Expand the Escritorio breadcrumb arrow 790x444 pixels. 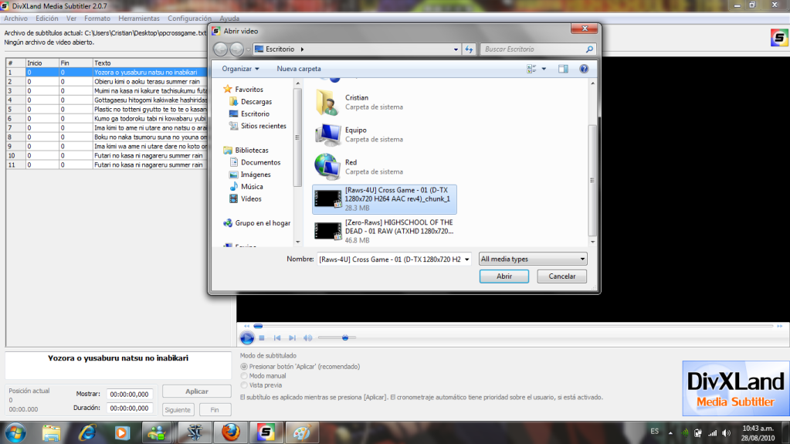point(302,49)
